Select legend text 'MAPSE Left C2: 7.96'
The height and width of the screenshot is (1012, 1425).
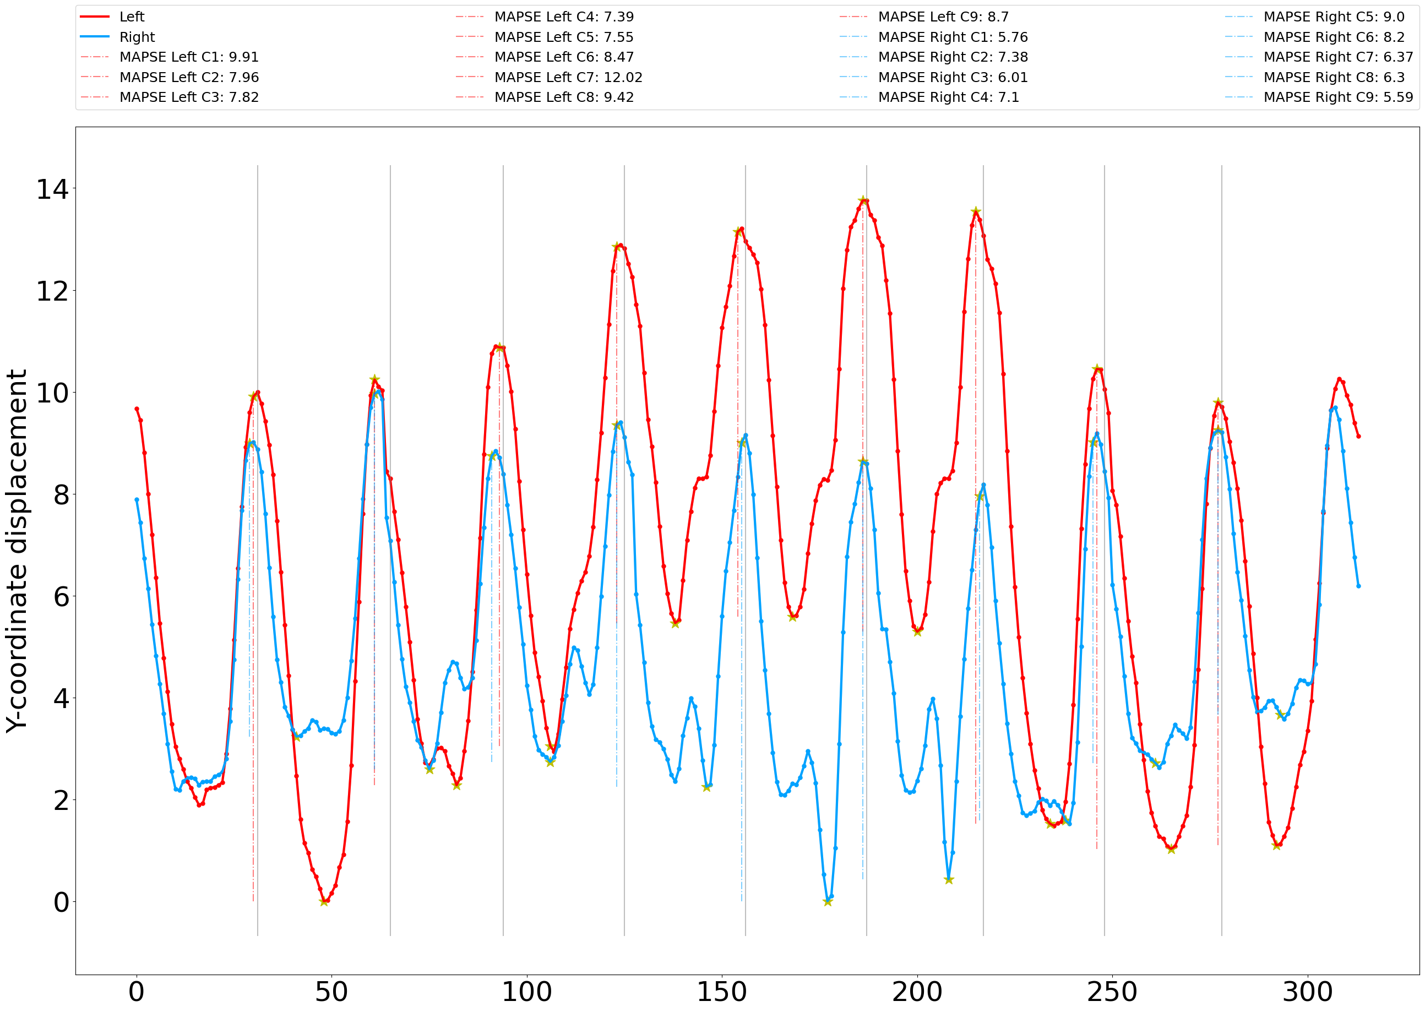pyautogui.click(x=189, y=77)
